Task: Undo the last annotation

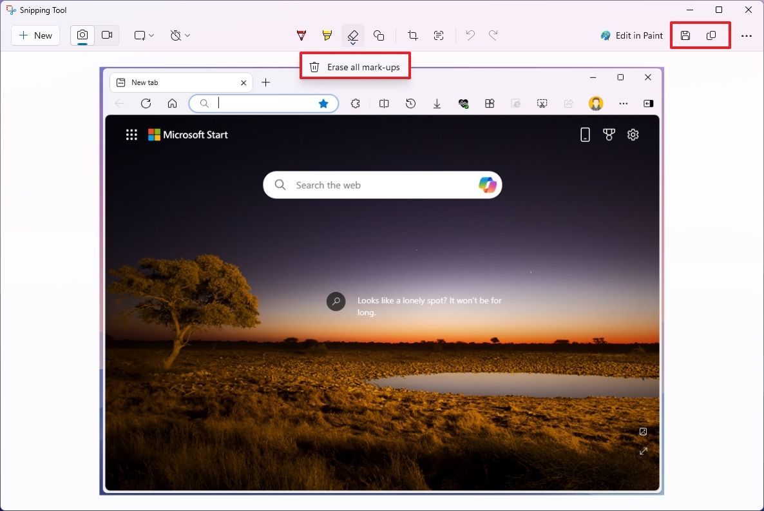Action: [470, 35]
